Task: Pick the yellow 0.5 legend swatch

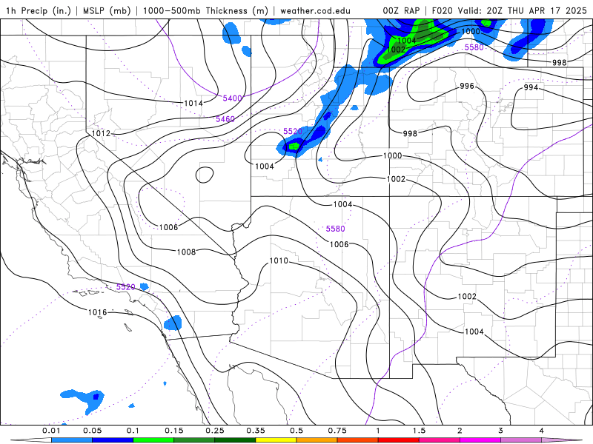Action: (x=276, y=440)
